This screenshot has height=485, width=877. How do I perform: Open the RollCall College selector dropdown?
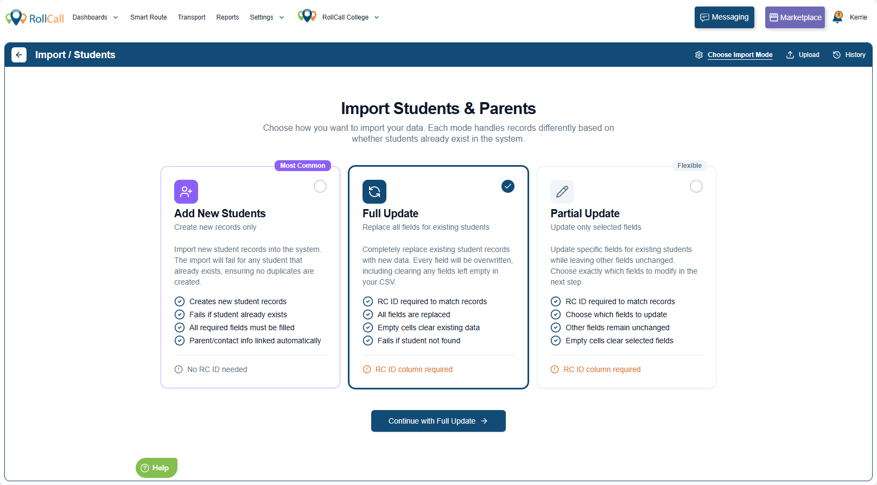coord(350,17)
